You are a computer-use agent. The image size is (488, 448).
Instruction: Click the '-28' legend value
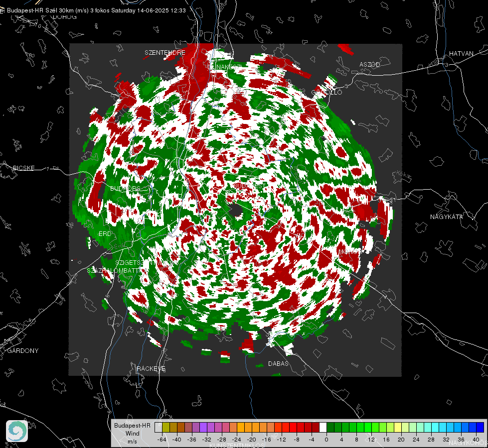222,440
